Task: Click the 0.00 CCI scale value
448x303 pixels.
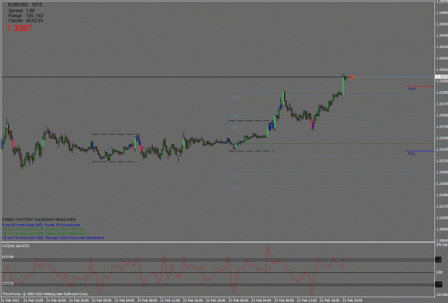Action: point(439,272)
